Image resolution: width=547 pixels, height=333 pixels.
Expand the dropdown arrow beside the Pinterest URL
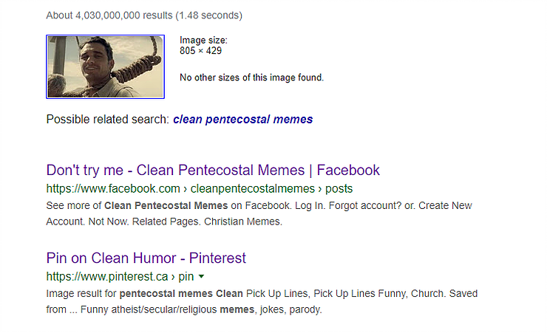201,276
